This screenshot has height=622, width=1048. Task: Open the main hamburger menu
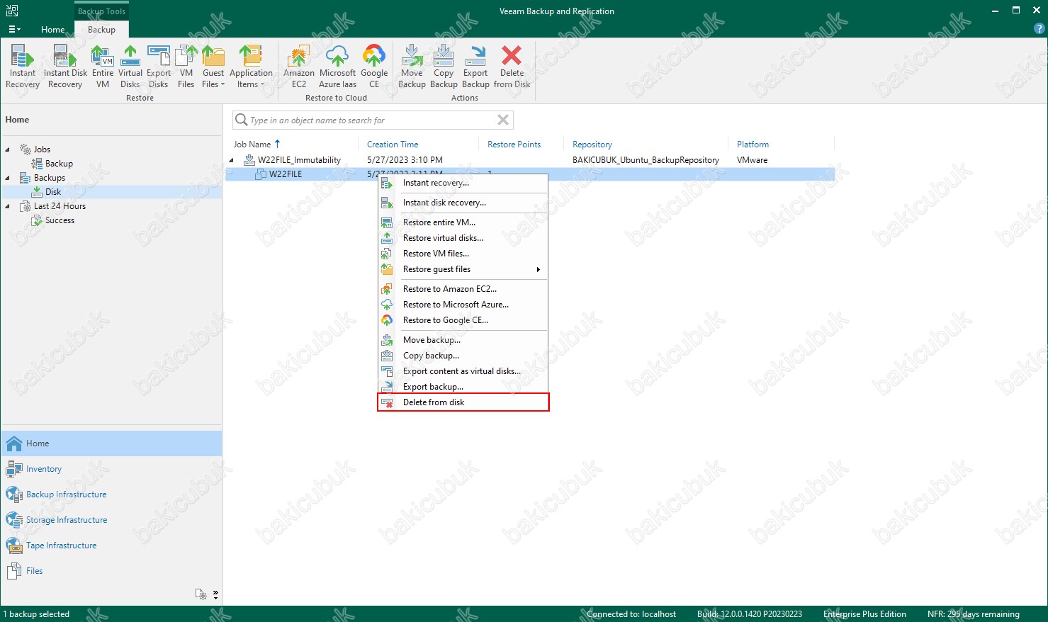click(14, 30)
